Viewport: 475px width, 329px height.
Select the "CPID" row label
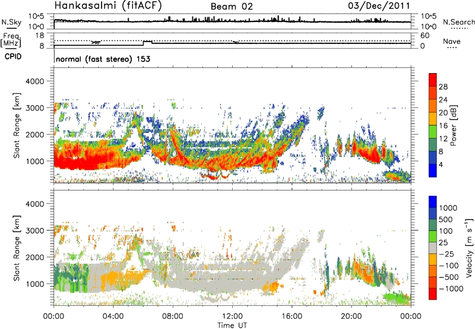(x=13, y=56)
